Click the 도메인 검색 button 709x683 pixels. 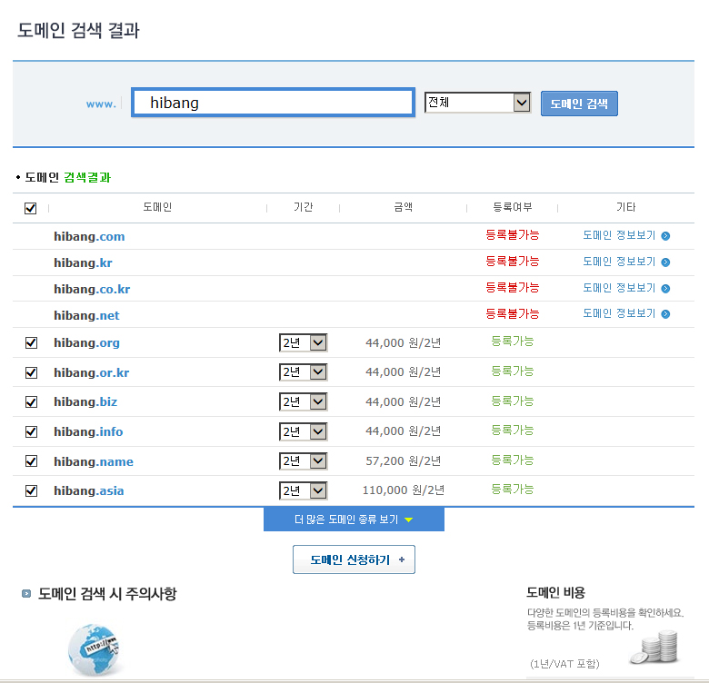[579, 104]
